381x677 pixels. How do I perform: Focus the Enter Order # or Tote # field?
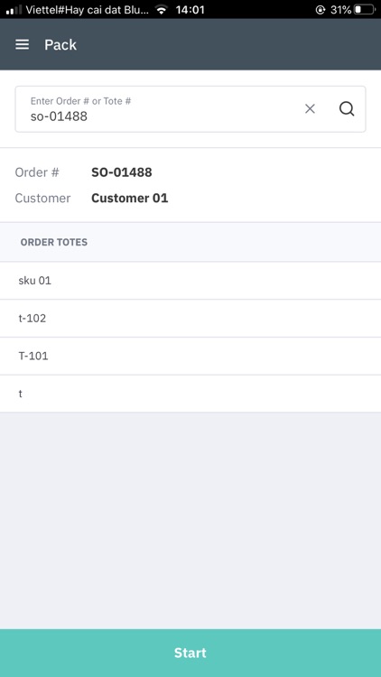click(x=160, y=109)
